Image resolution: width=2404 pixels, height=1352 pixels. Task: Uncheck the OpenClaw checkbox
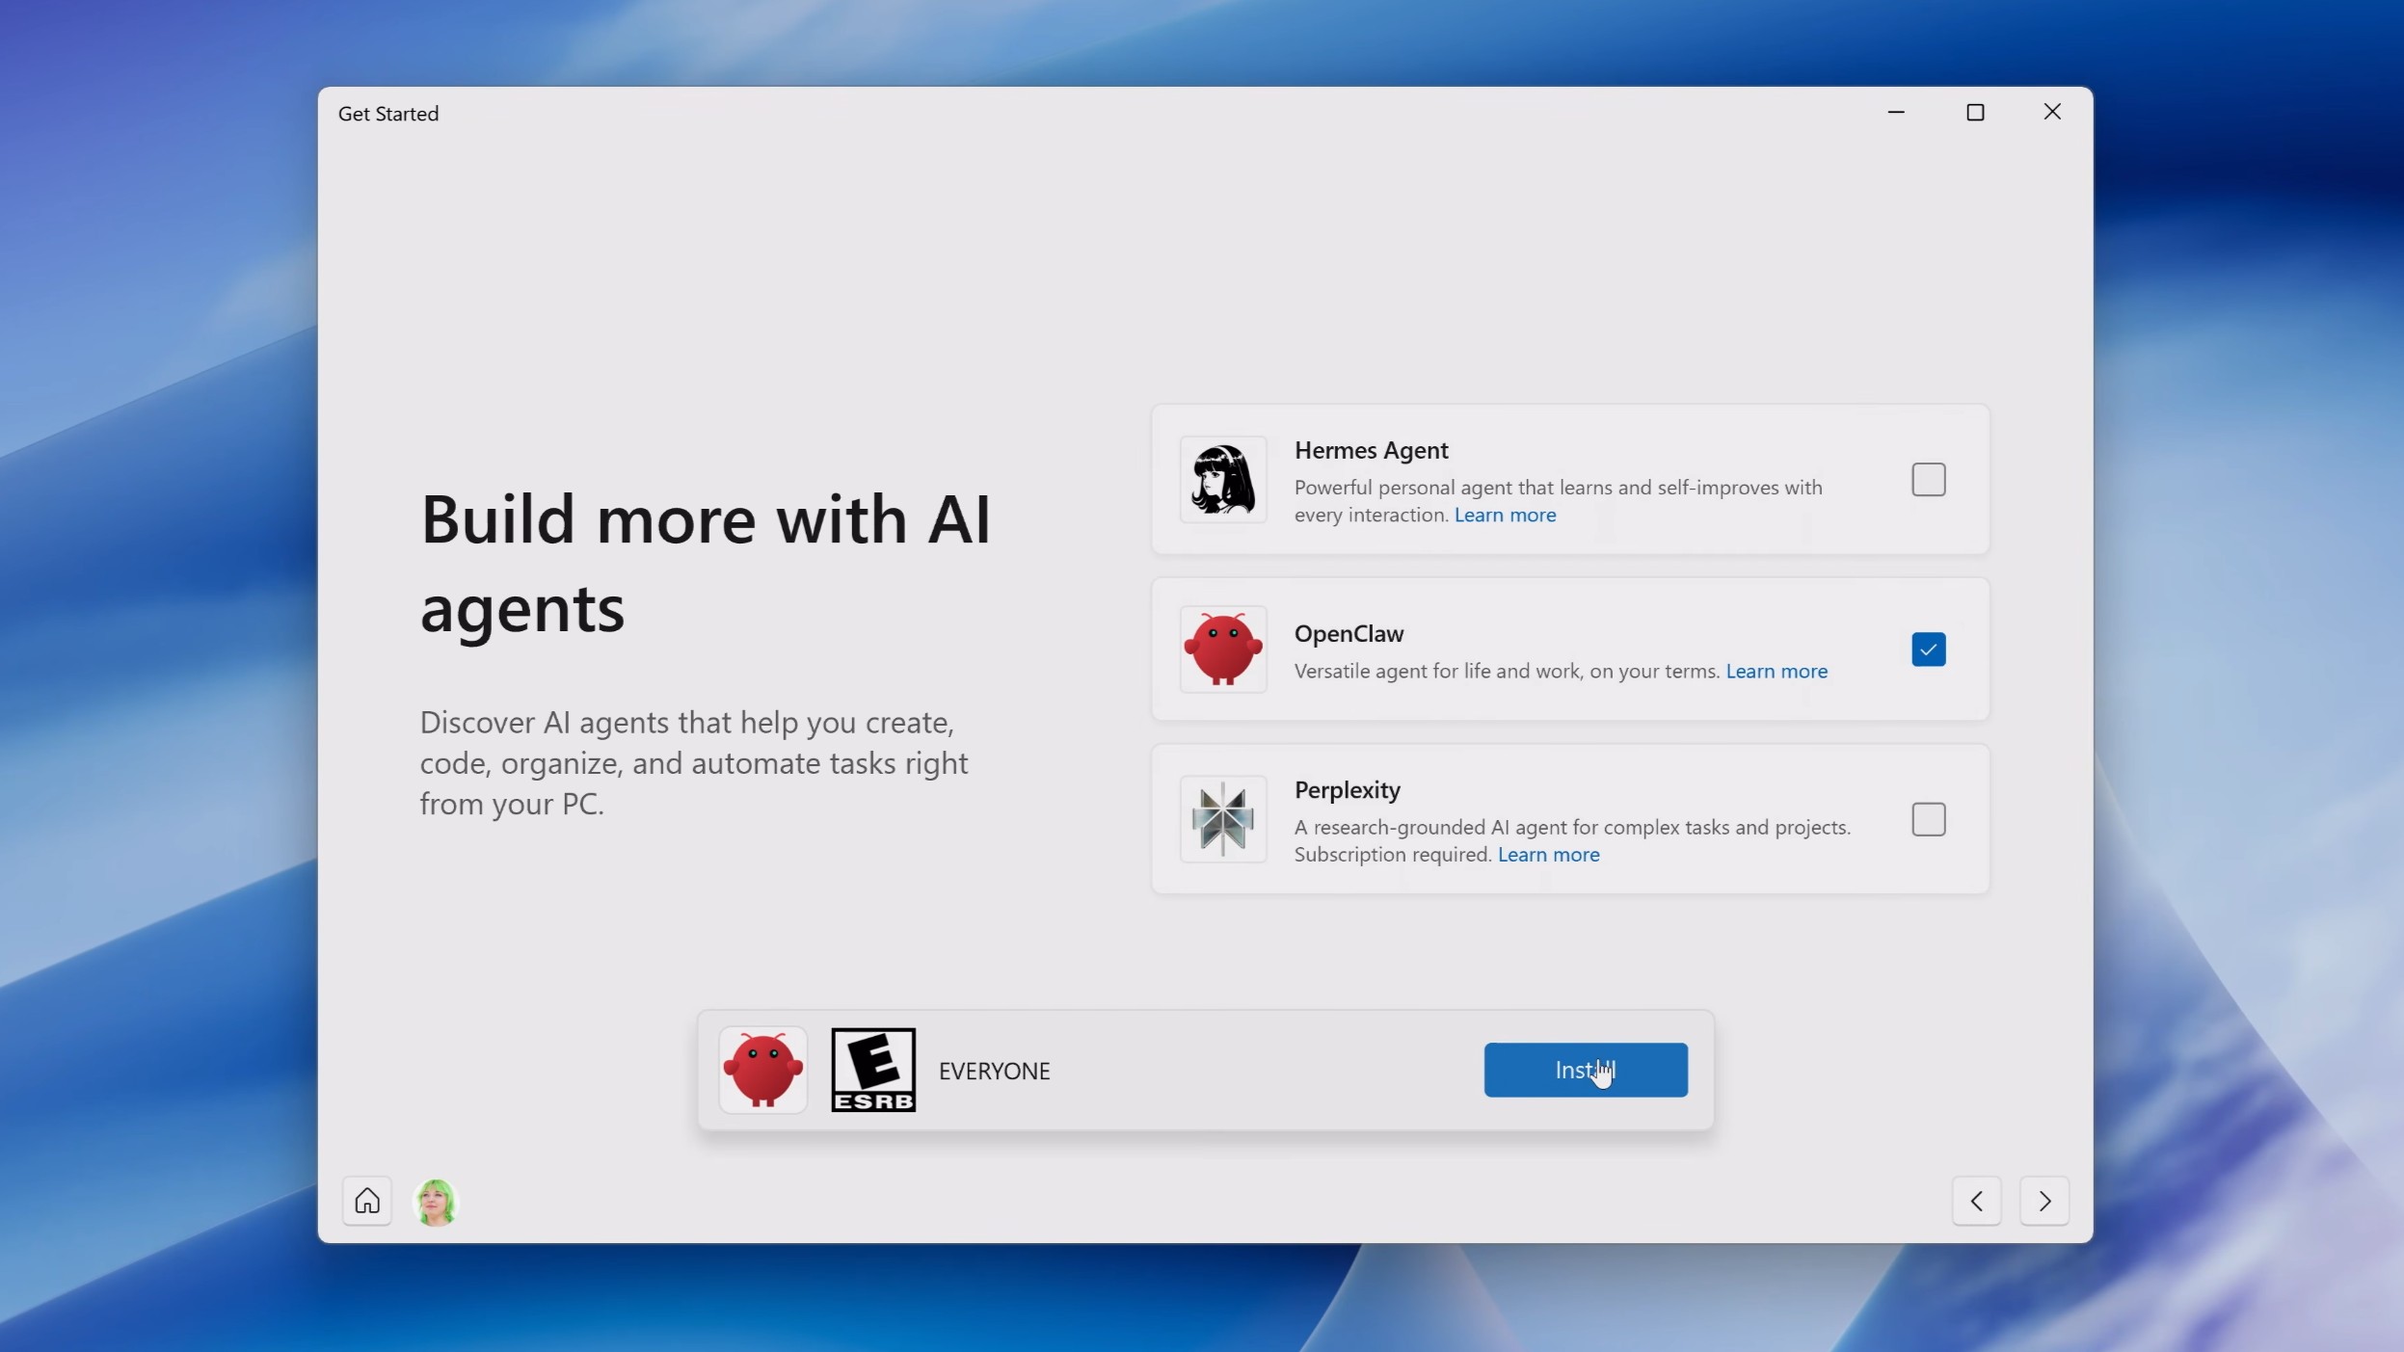pos(1929,649)
